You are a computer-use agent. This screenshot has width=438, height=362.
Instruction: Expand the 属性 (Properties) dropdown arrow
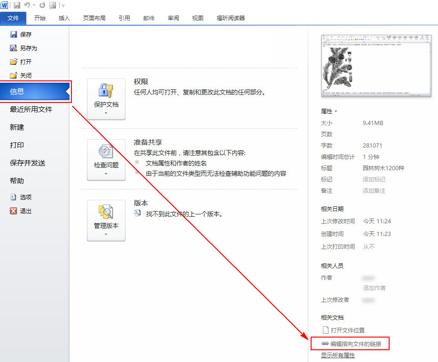[336, 111]
